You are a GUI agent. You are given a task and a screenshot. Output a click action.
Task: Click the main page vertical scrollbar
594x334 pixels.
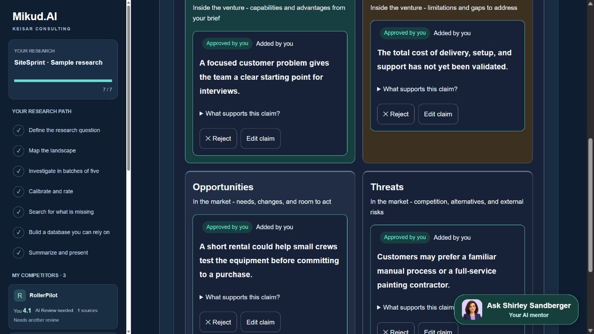(591, 205)
